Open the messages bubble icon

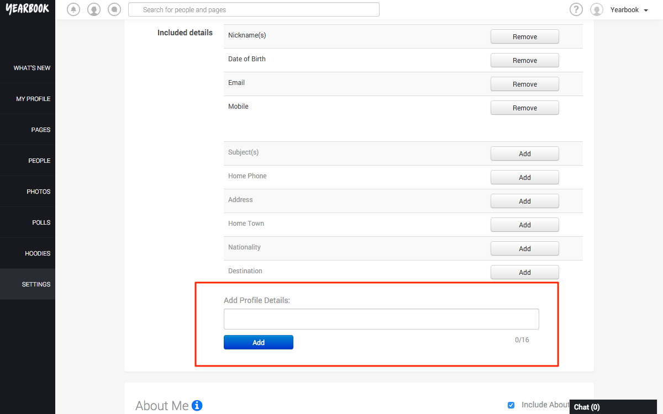114,9
